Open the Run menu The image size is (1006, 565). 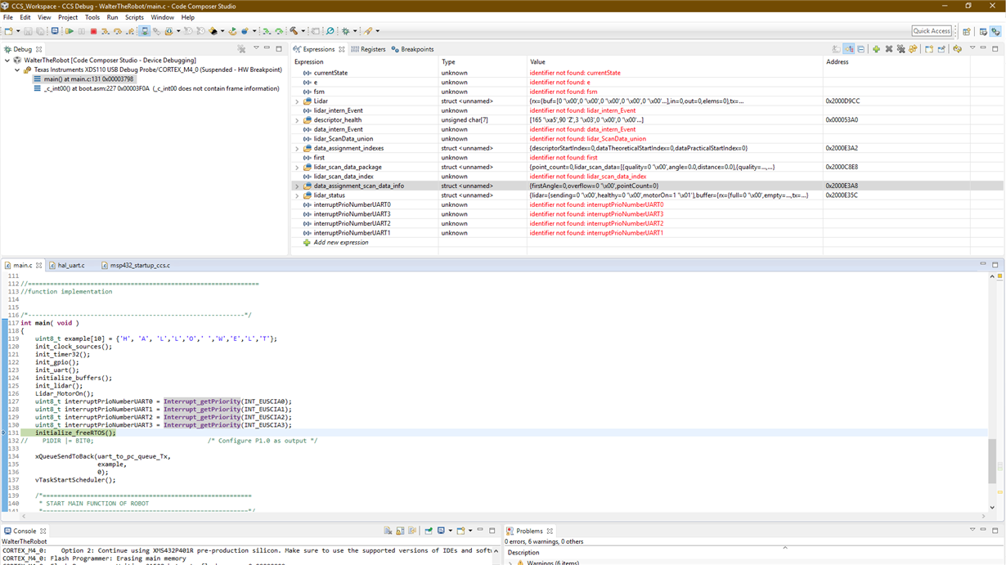point(112,16)
